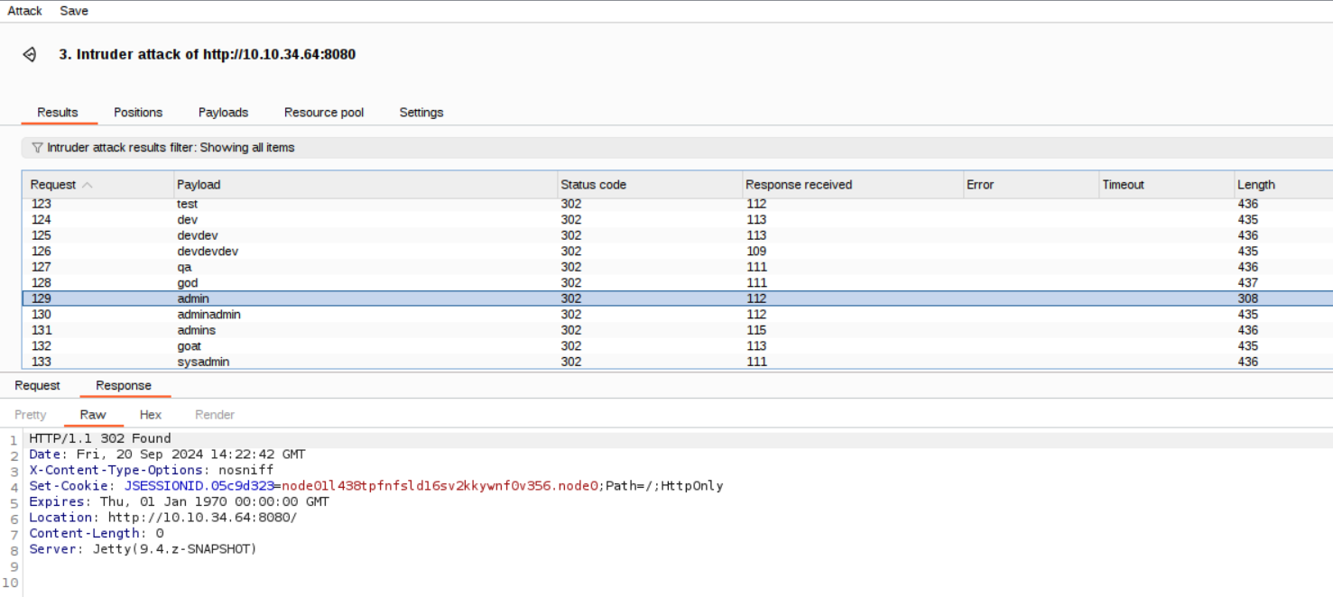Click the Intruder attack icon beside title
Image resolution: width=1333 pixels, height=597 pixels.
point(30,55)
